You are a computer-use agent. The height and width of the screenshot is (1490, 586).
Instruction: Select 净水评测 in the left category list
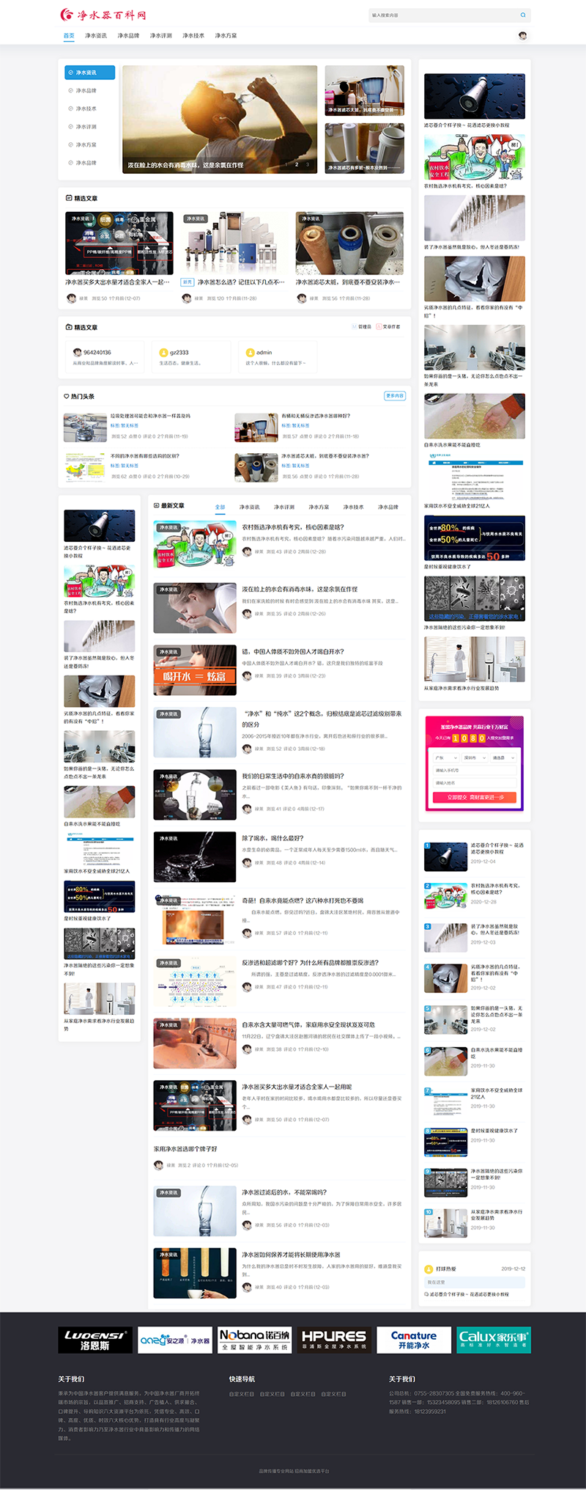point(86,127)
